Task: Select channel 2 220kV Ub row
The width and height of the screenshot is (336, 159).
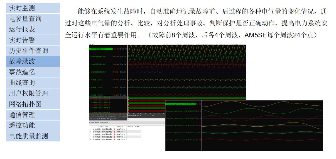Action: tap(108, 56)
